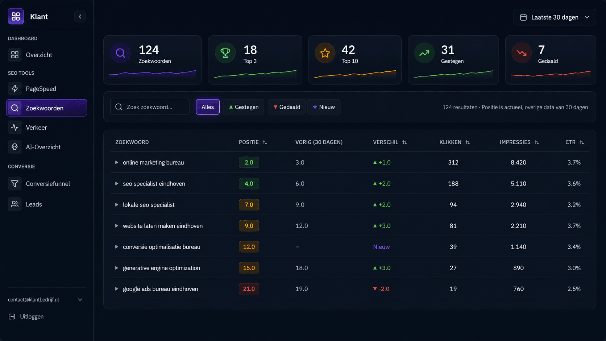This screenshot has height=341, width=606.
Task: Filter by Gedaald keywords
Action: (x=287, y=107)
